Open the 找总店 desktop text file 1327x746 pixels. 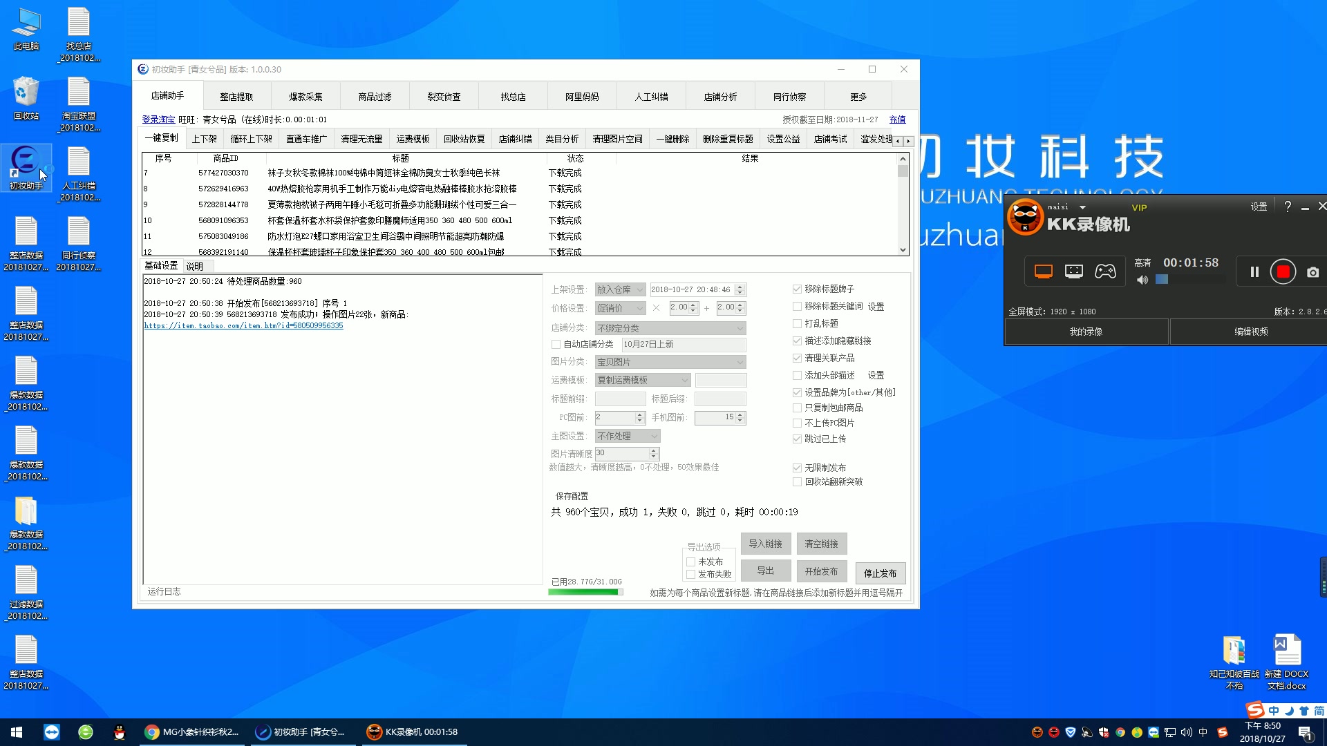tap(79, 35)
